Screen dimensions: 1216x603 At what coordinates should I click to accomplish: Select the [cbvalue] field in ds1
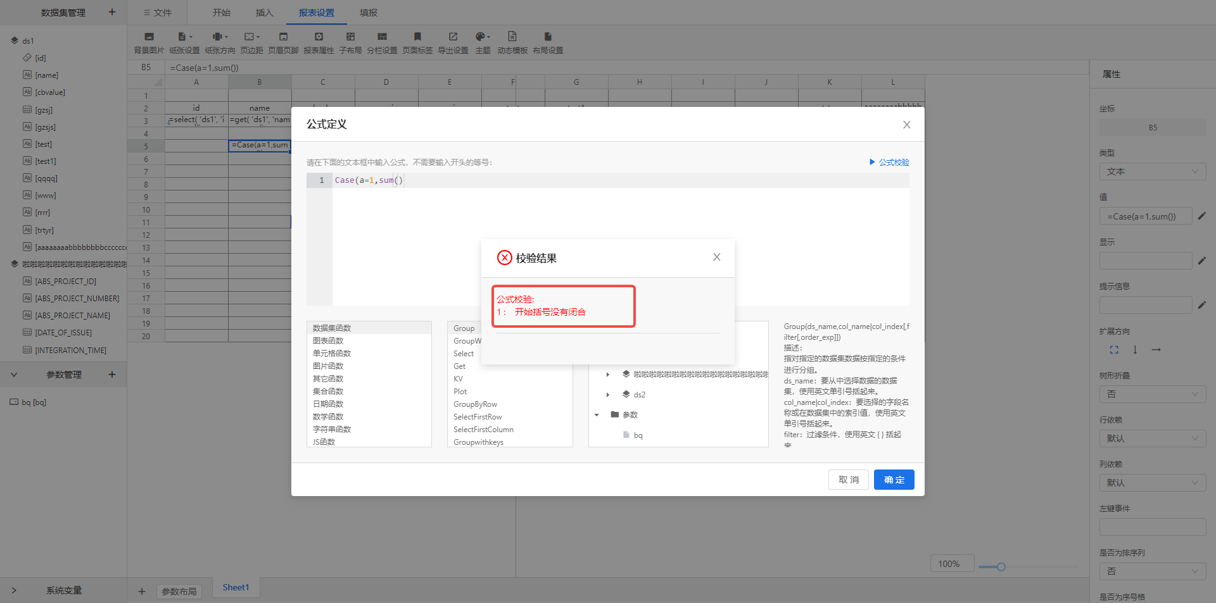pos(50,92)
